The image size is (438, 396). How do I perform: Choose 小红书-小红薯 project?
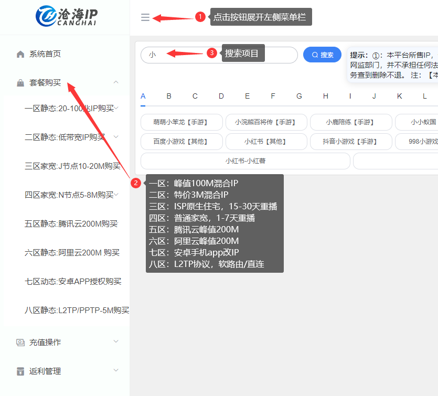(x=245, y=161)
